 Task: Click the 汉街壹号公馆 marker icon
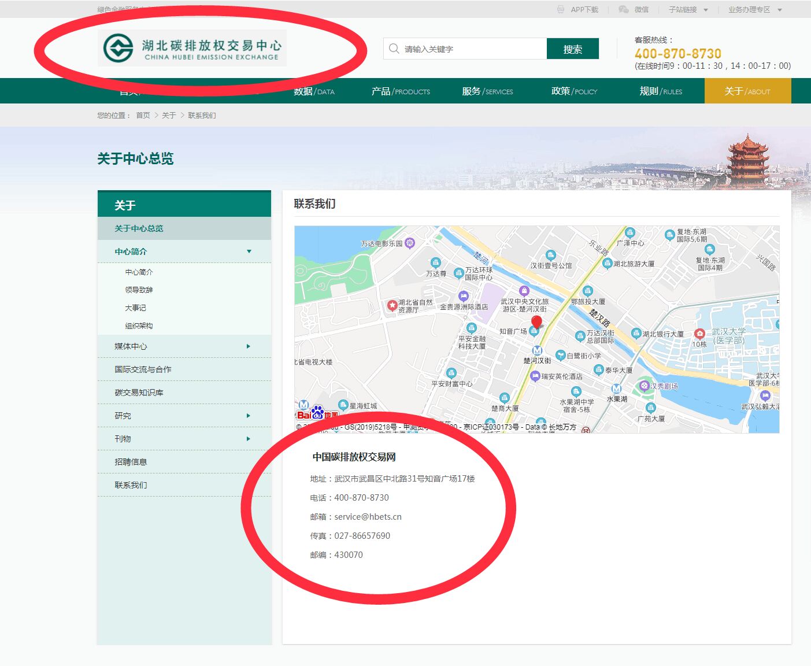click(550, 255)
